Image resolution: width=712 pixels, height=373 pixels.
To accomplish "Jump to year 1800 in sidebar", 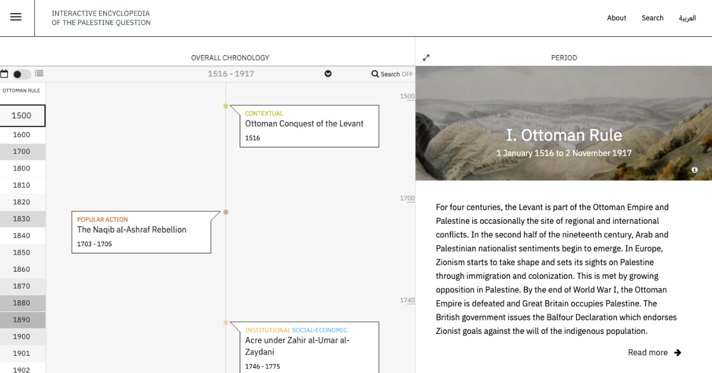I will click(23, 168).
